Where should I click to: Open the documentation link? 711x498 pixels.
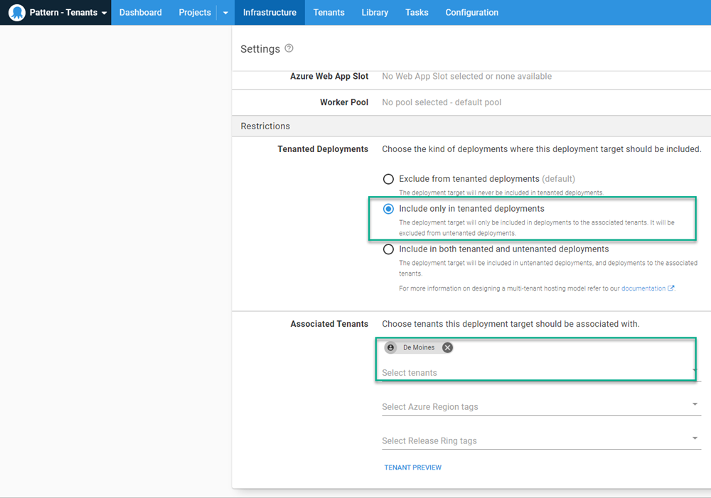643,288
